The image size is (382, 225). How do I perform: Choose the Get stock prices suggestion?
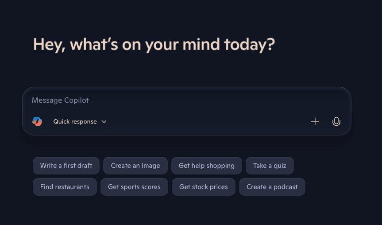pyautogui.click(x=204, y=187)
